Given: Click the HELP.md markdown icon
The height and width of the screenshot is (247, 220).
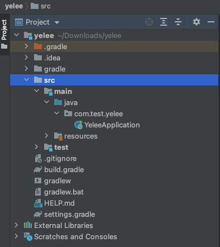Looking at the screenshot, I should tap(38, 203).
